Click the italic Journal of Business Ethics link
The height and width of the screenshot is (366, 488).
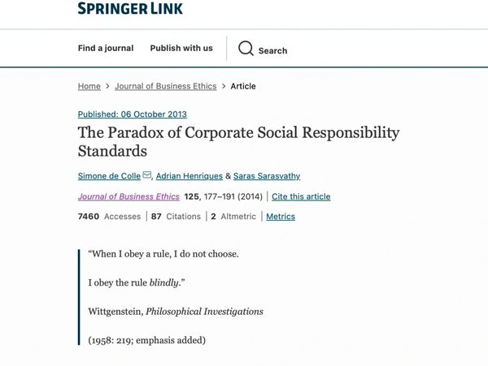(129, 196)
